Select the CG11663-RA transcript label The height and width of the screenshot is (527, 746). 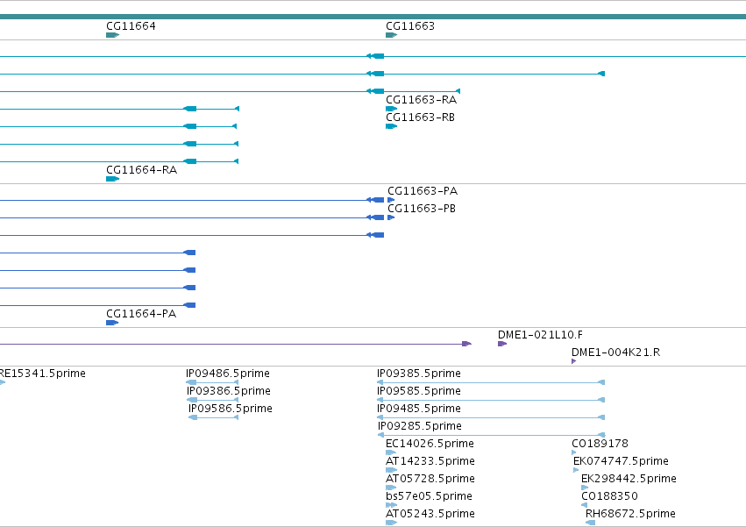click(x=421, y=99)
